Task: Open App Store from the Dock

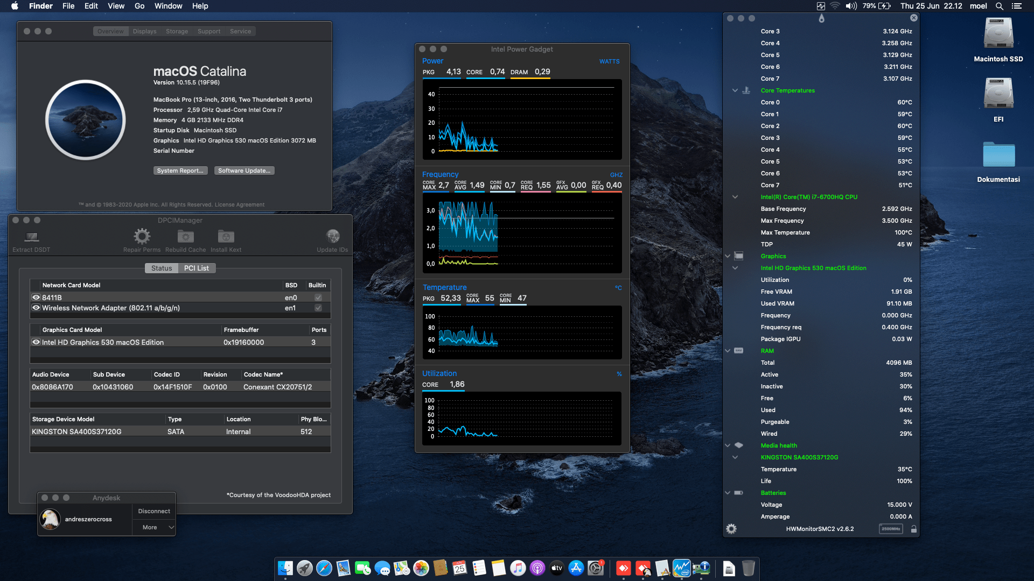Action: [576, 568]
